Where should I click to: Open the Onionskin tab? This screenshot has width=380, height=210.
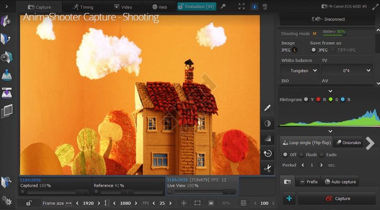tap(349, 143)
